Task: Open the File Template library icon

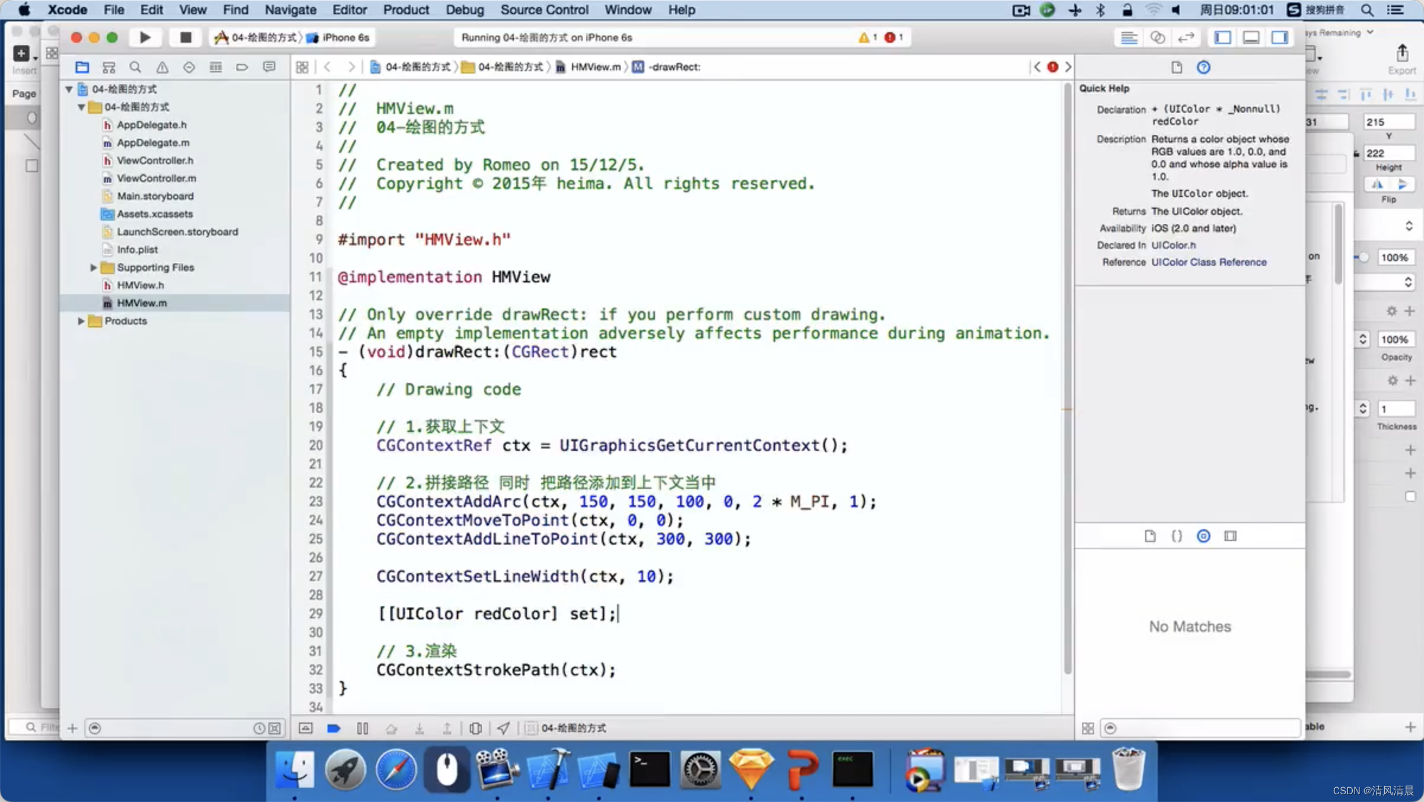Action: pyautogui.click(x=1150, y=536)
